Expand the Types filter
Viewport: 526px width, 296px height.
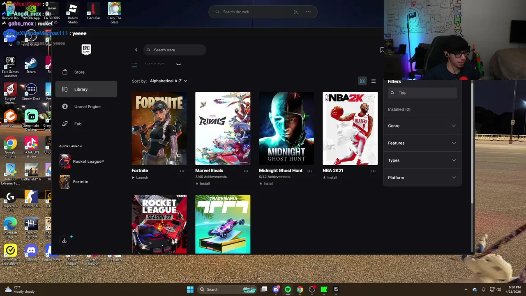point(422,160)
